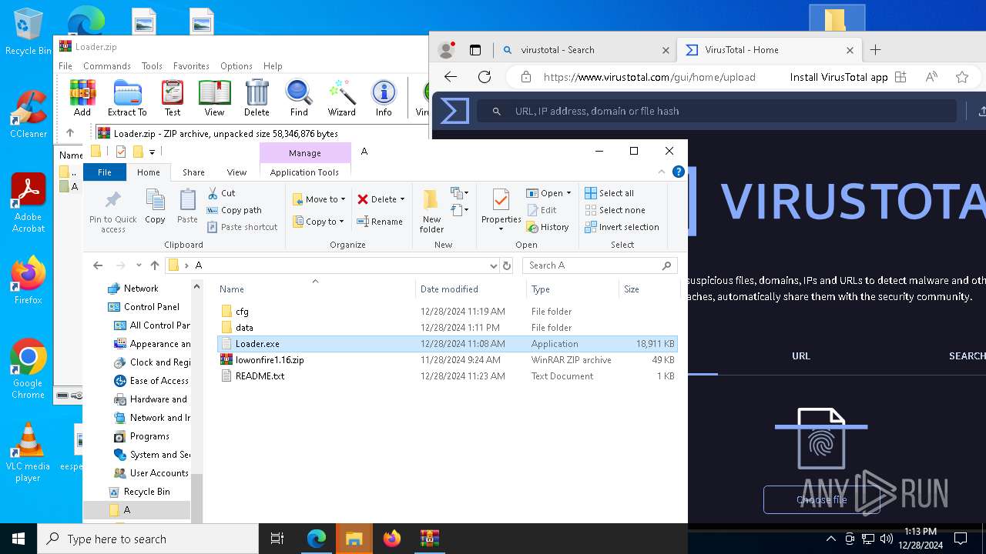The image size is (986, 554).
Task: Open WinRAR Favorites menu
Action: tap(191, 66)
